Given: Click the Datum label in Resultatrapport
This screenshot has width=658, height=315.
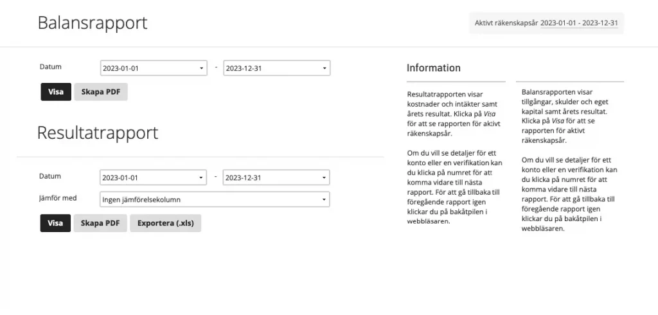Looking at the screenshot, I should [x=50, y=176].
